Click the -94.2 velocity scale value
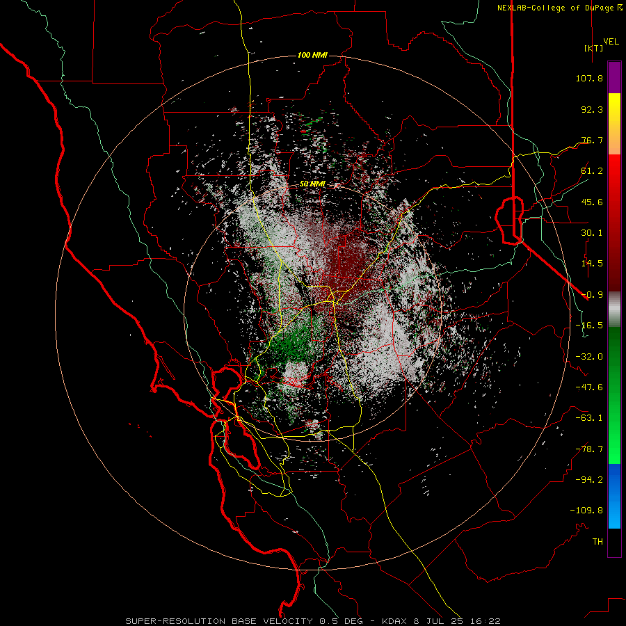The image size is (626, 626). point(589,480)
